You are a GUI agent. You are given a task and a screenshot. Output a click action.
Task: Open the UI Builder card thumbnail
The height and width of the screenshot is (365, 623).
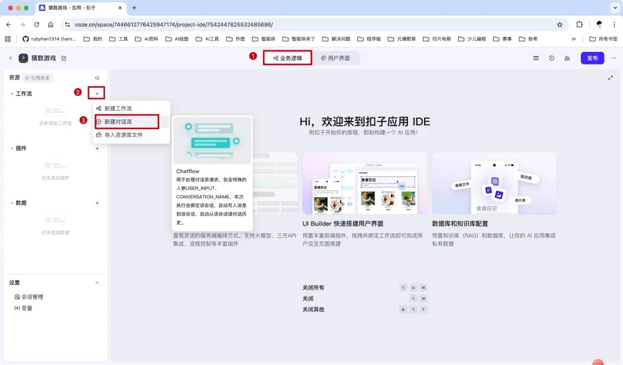coord(365,183)
